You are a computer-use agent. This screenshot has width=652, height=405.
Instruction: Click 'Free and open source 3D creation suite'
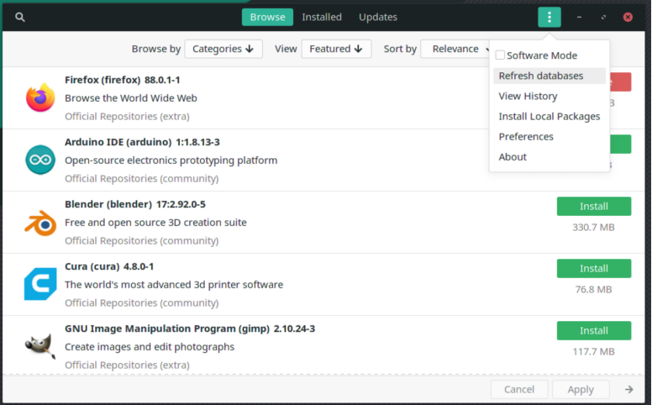click(x=155, y=223)
